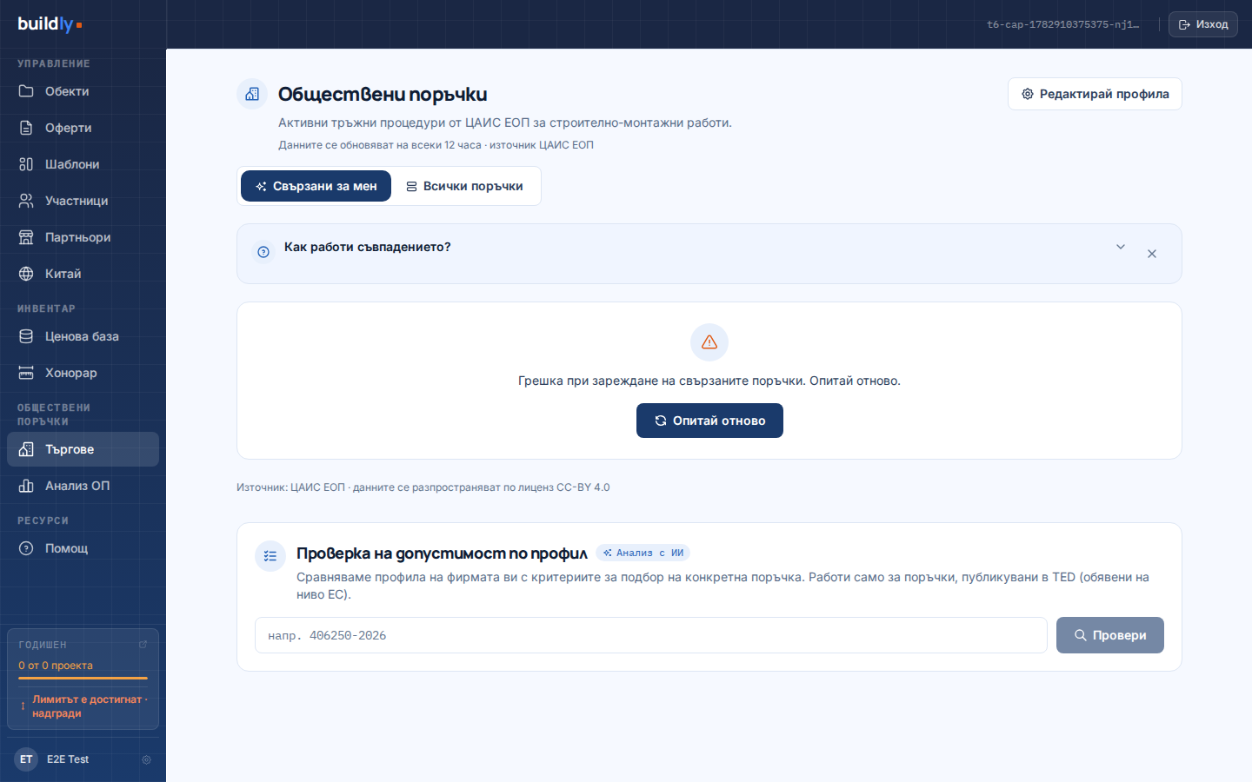Click the Анализ с ИИ badge
This screenshot has height=782, width=1252.
click(643, 553)
